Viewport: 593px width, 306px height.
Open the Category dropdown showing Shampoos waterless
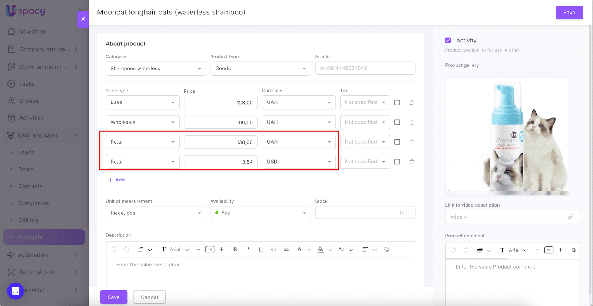click(x=156, y=69)
